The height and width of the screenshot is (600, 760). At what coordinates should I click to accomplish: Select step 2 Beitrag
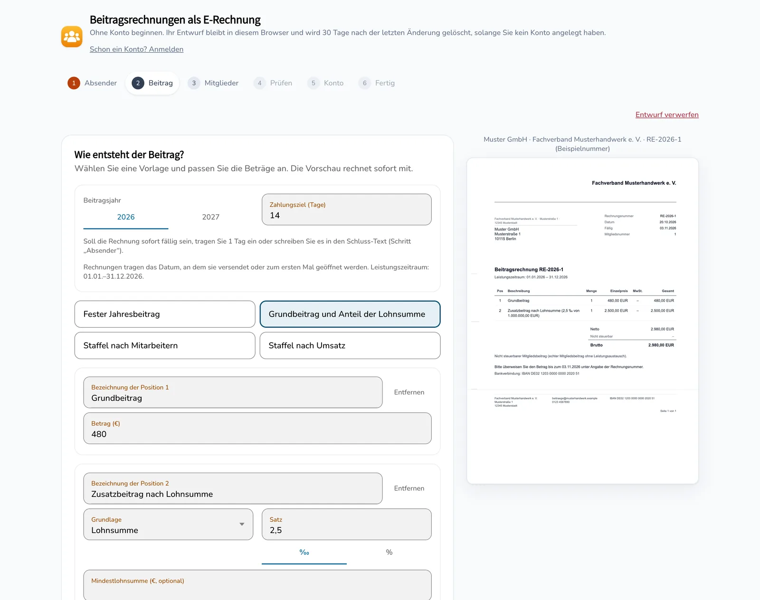[152, 83]
